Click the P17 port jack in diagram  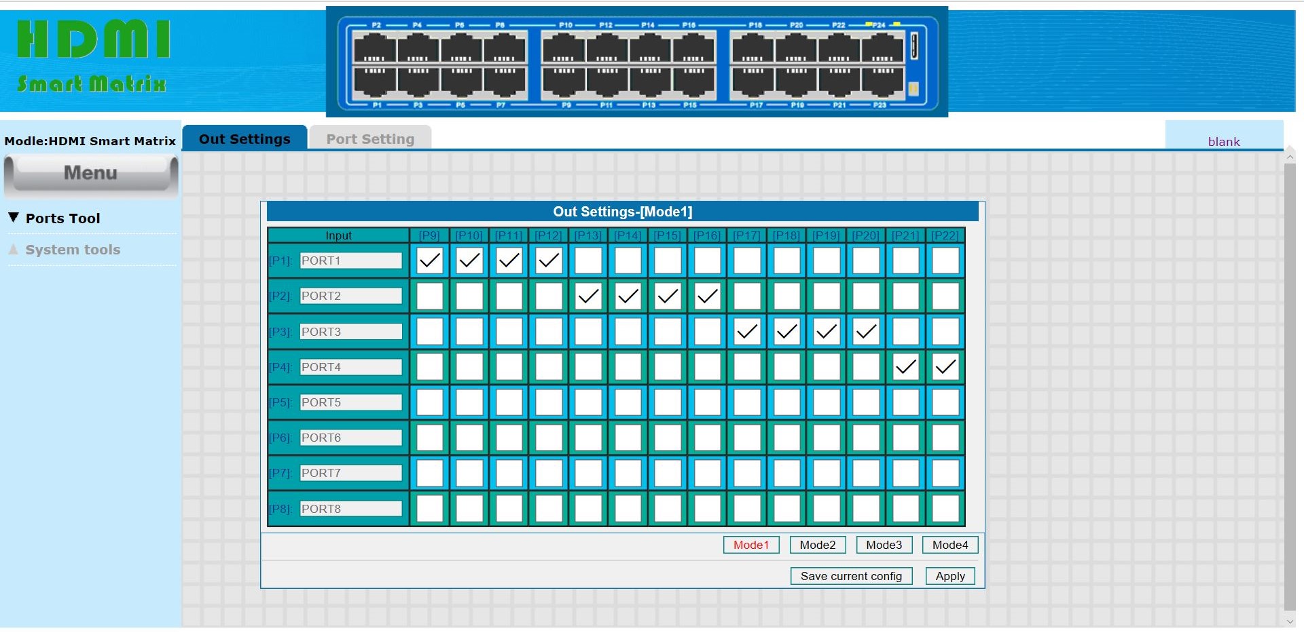[753, 81]
